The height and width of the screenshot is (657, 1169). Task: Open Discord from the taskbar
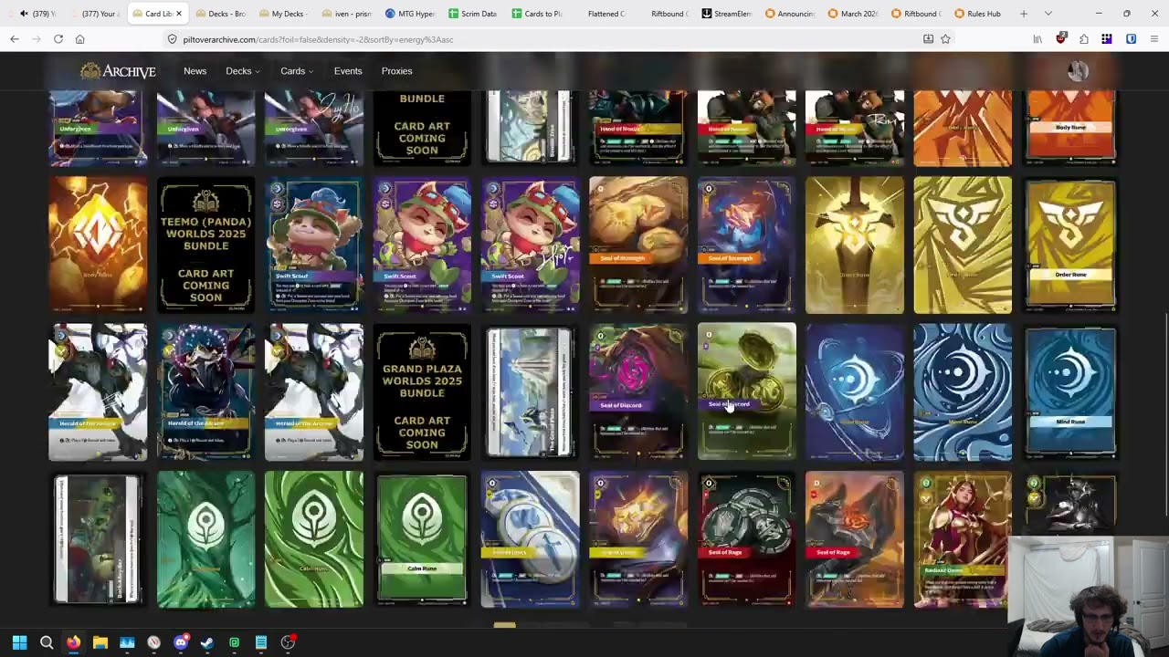click(x=181, y=642)
